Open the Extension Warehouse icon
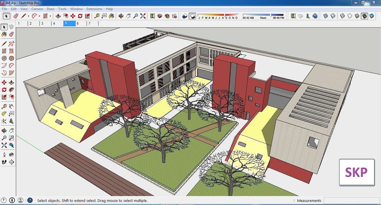 (167, 16)
